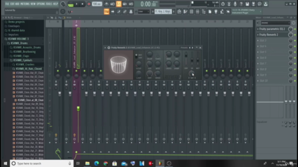Click the chat bubble icon
This screenshot has height=167, width=298.
coord(259,4)
